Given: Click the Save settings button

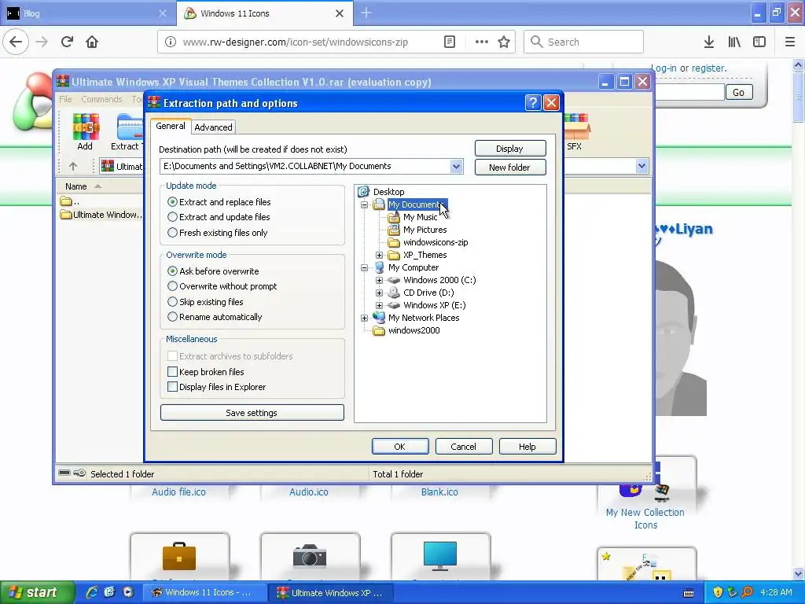Looking at the screenshot, I should (x=252, y=412).
